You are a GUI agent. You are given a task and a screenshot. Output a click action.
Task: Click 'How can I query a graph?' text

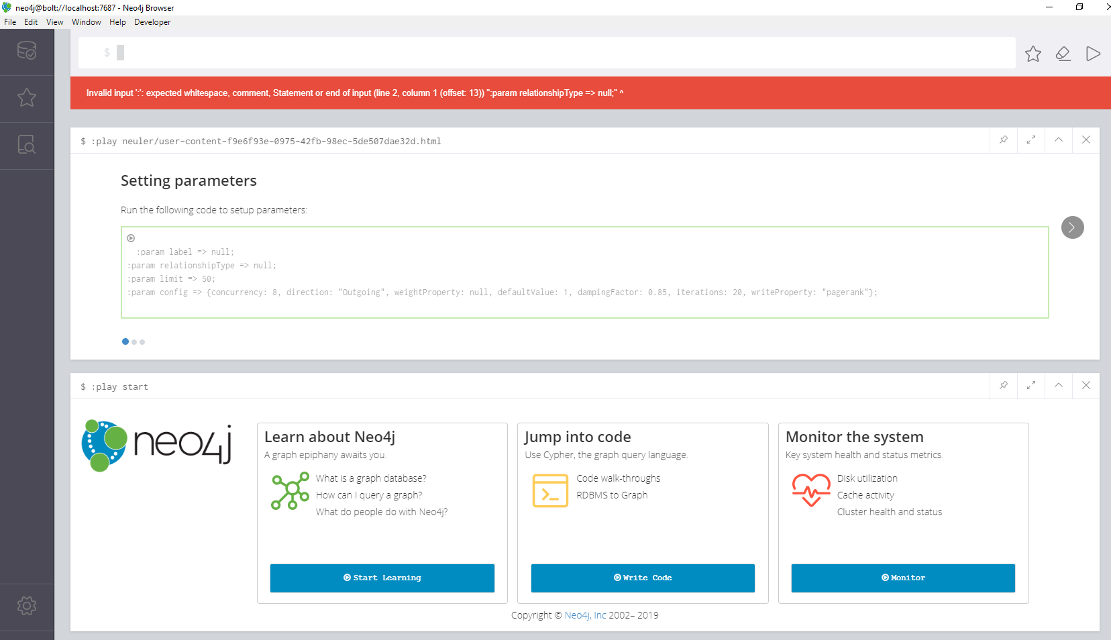369,495
